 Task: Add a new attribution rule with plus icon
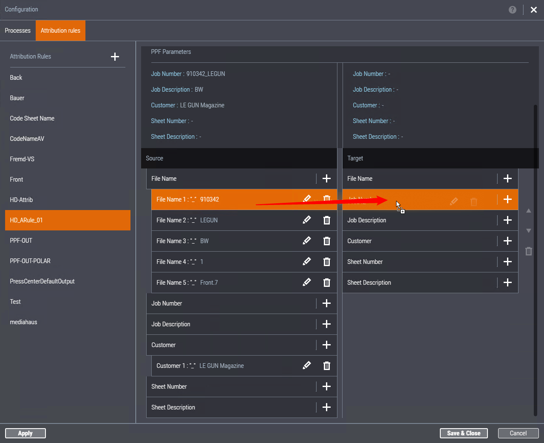coord(115,57)
